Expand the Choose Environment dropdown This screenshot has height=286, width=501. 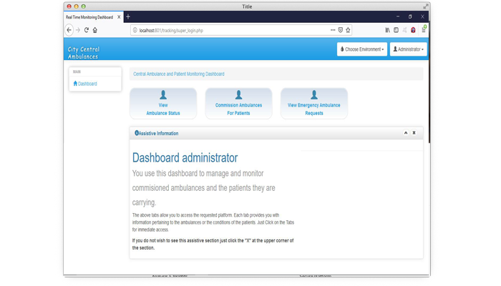pyautogui.click(x=361, y=49)
